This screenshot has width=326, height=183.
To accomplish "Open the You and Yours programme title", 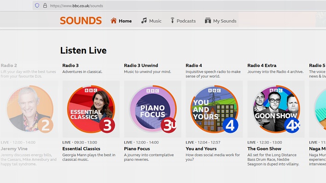I will click(201, 149).
